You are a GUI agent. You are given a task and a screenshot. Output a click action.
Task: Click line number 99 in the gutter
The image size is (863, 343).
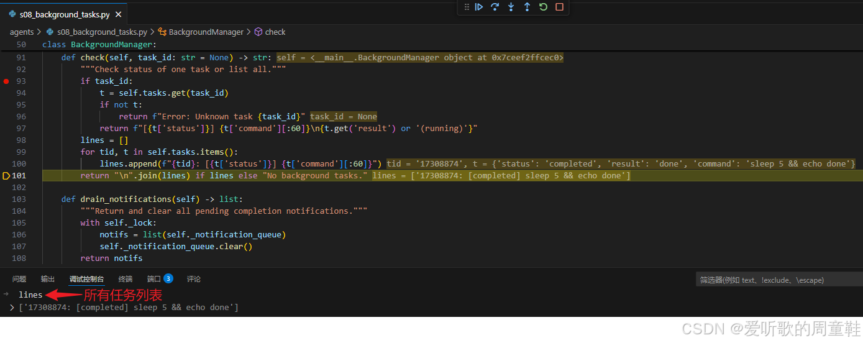[21, 152]
